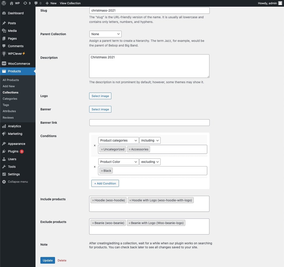Click the + Add Condition button
Screen dimensions: 284x267
click(105, 183)
